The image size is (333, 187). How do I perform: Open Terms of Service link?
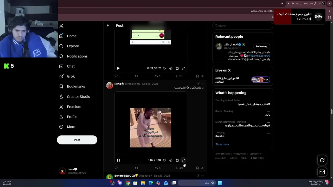pos(222,154)
